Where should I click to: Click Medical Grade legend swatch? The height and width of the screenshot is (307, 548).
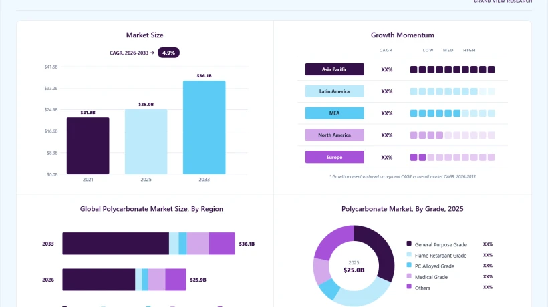tap(409, 276)
